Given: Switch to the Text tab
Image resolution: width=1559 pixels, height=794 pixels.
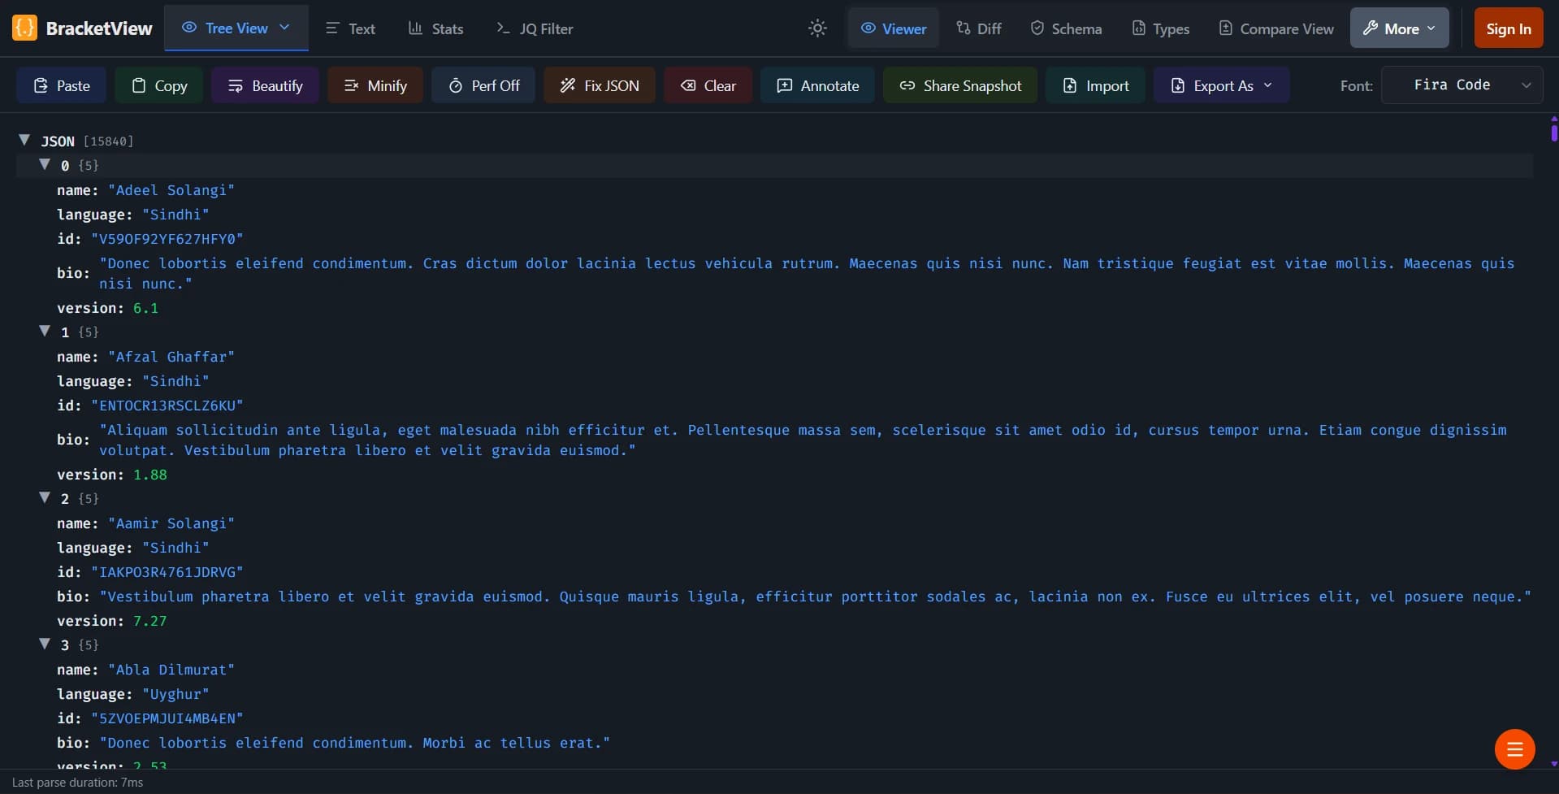Looking at the screenshot, I should point(350,28).
